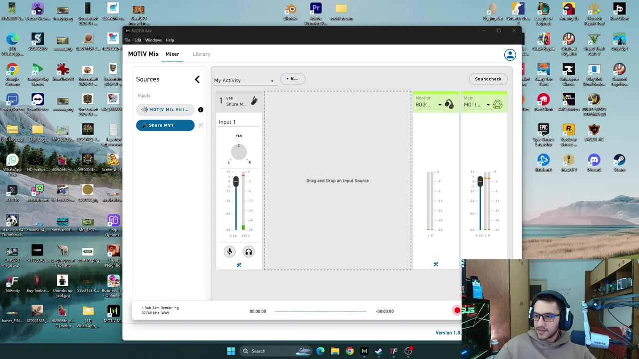Click the Monitor headphones icon

tap(449, 104)
